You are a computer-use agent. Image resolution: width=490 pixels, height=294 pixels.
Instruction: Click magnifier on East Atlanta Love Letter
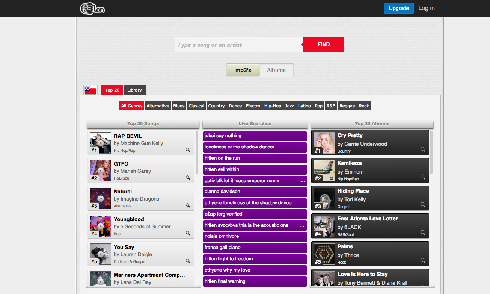point(423,232)
